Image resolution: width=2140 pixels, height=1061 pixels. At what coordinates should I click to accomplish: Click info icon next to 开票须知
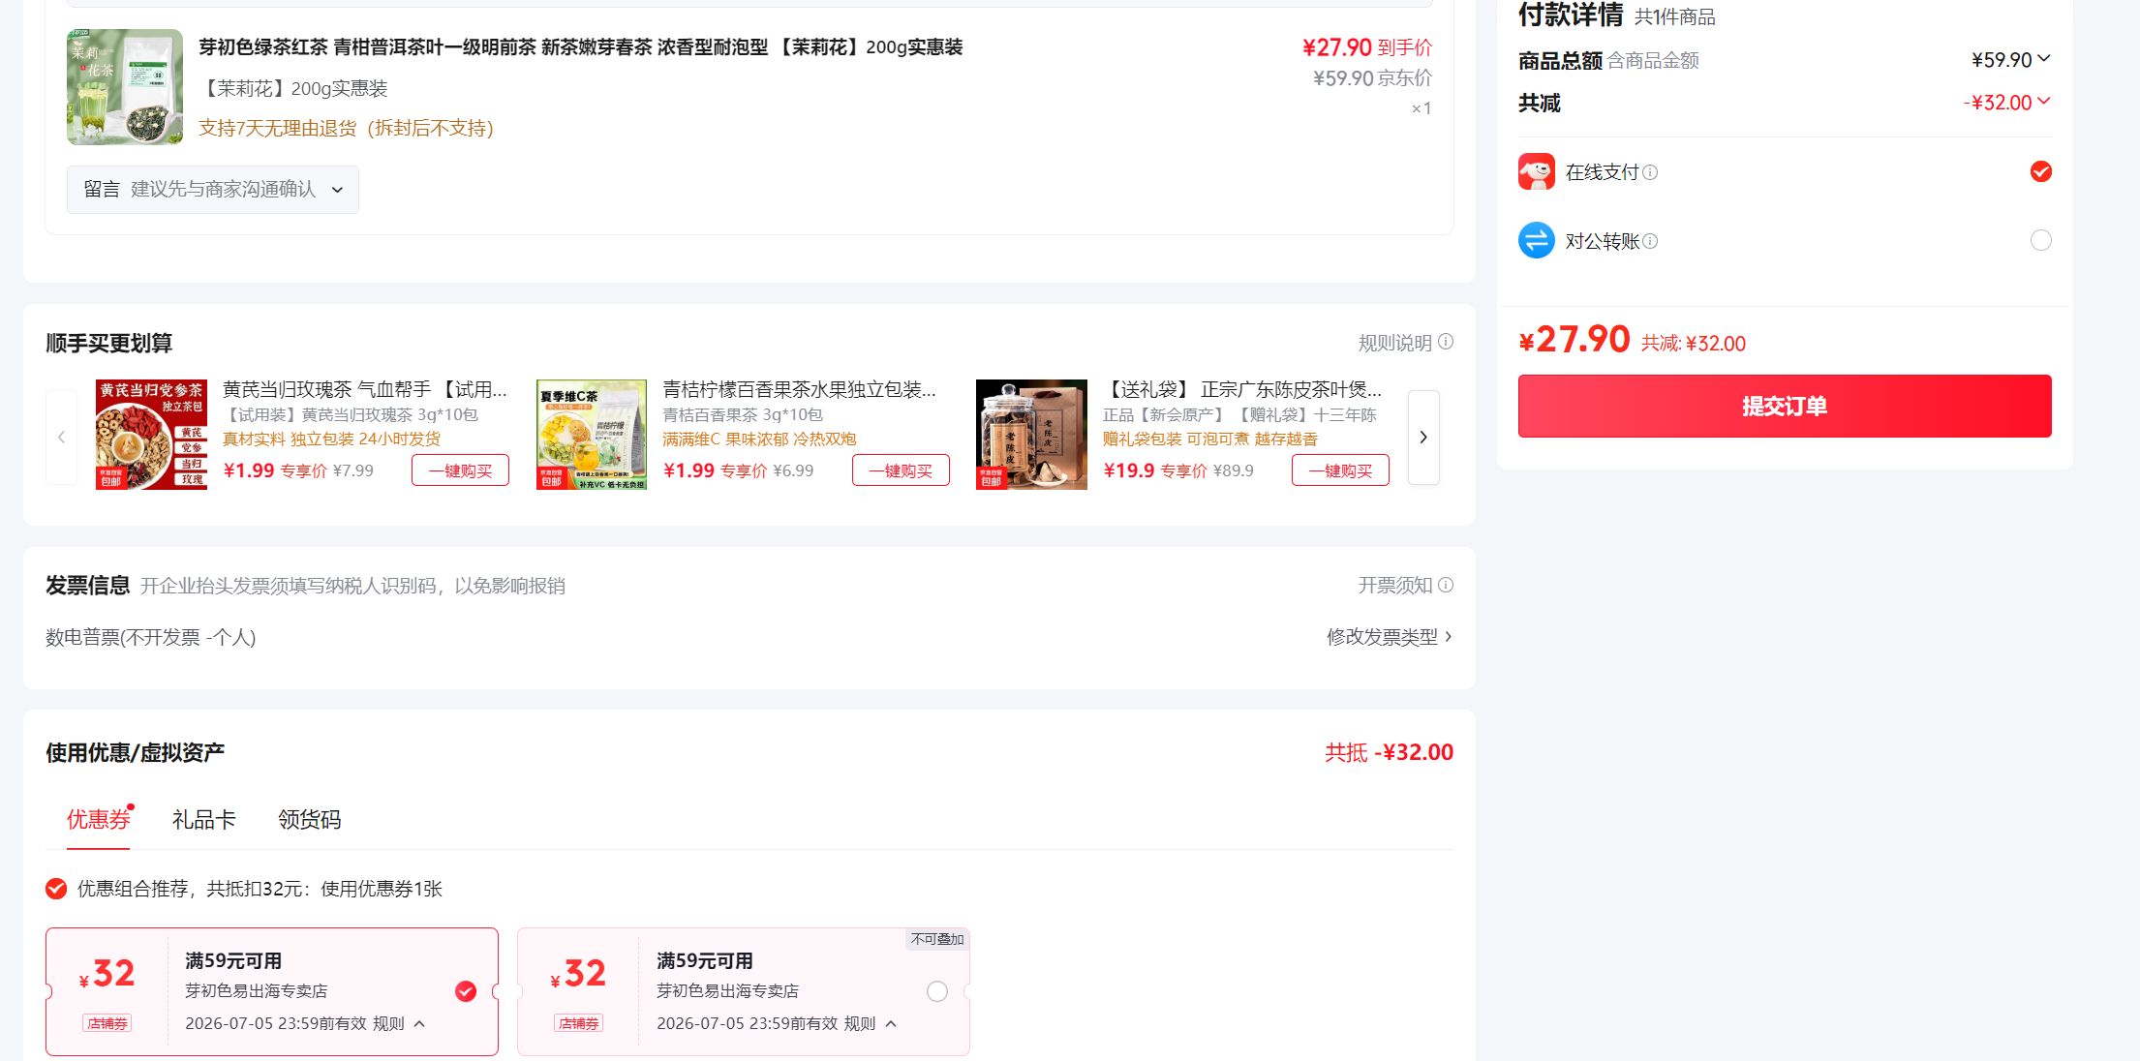click(1446, 585)
